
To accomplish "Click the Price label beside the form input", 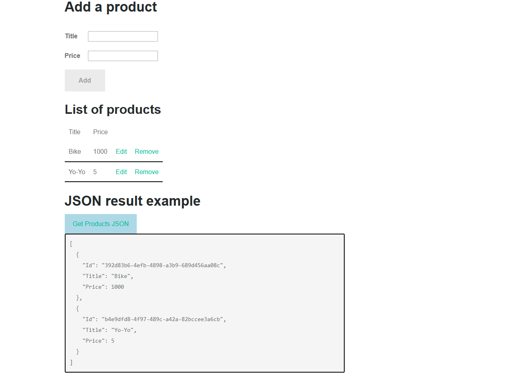I will coord(72,56).
